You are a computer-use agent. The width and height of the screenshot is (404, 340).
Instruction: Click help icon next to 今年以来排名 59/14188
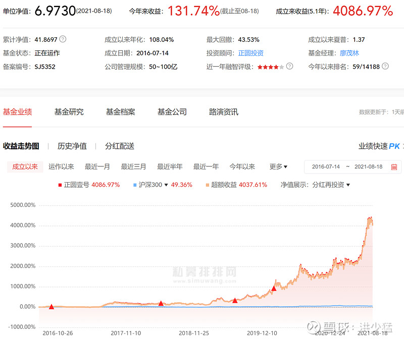pyautogui.click(x=385, y=67)
